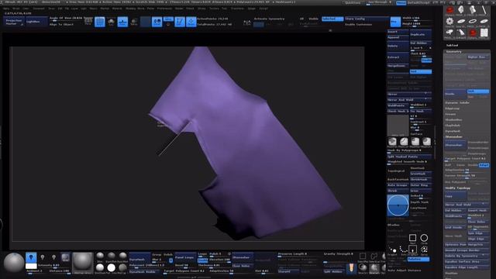Open the Brush menu
Viewport: 496px width, 279px height.
[x=15, y=9]
